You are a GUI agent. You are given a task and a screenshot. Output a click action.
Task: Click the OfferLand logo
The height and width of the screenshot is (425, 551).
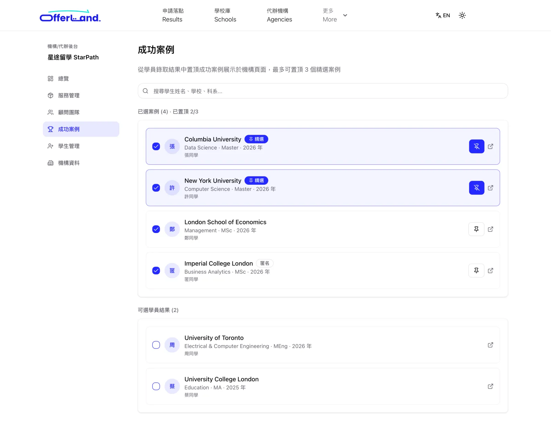(70, 16)
